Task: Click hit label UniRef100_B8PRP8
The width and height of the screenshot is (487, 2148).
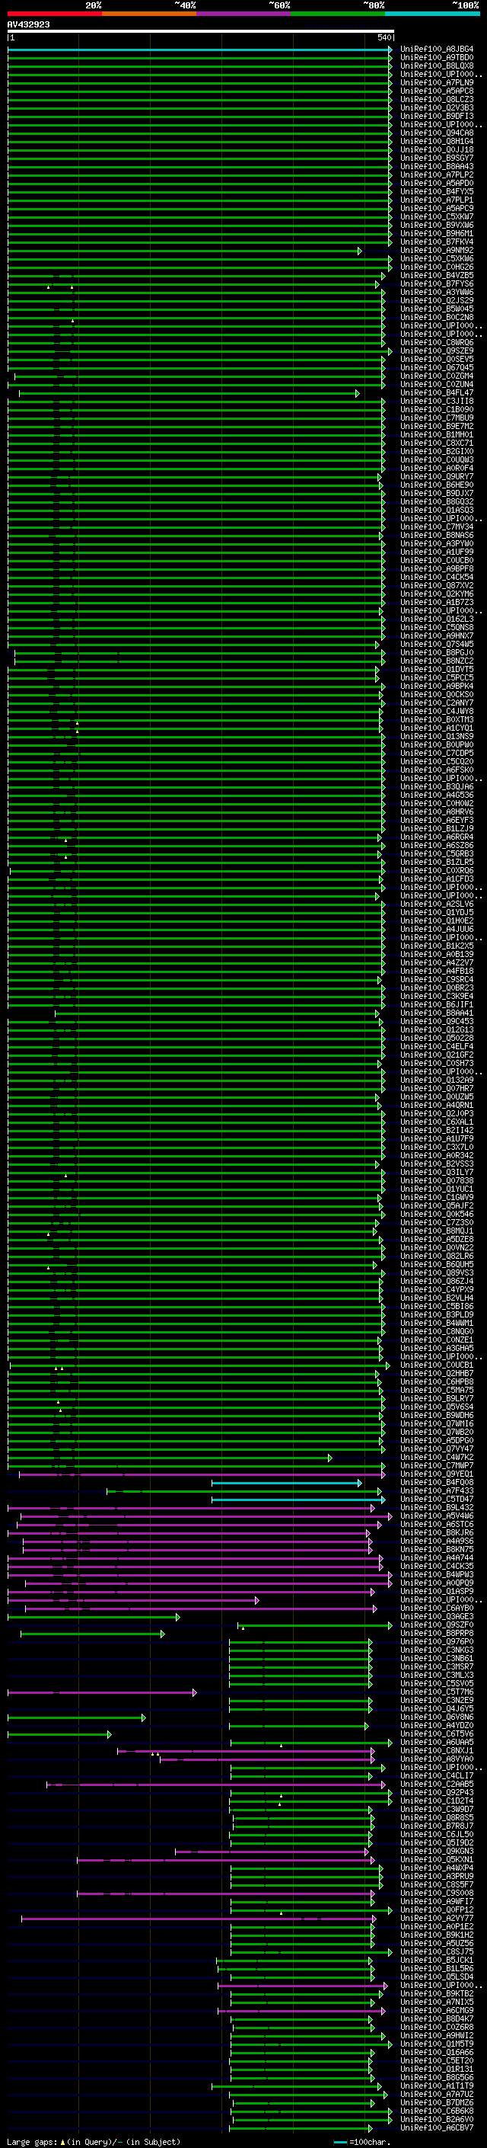Action: [x=437, y=1633]
